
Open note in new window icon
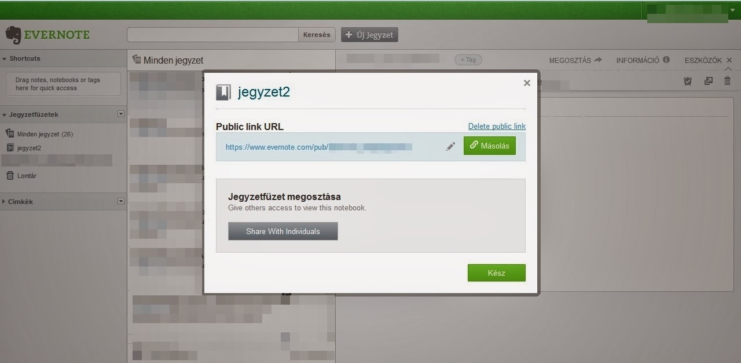(x=708, y=82)
